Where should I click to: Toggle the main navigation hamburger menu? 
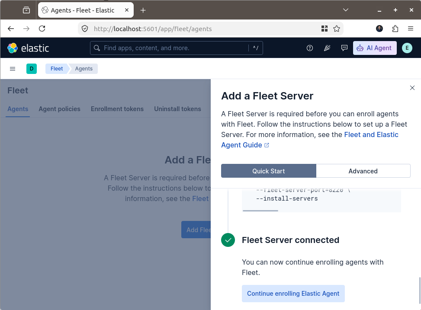pyautogui.click(x=13, y=69)
